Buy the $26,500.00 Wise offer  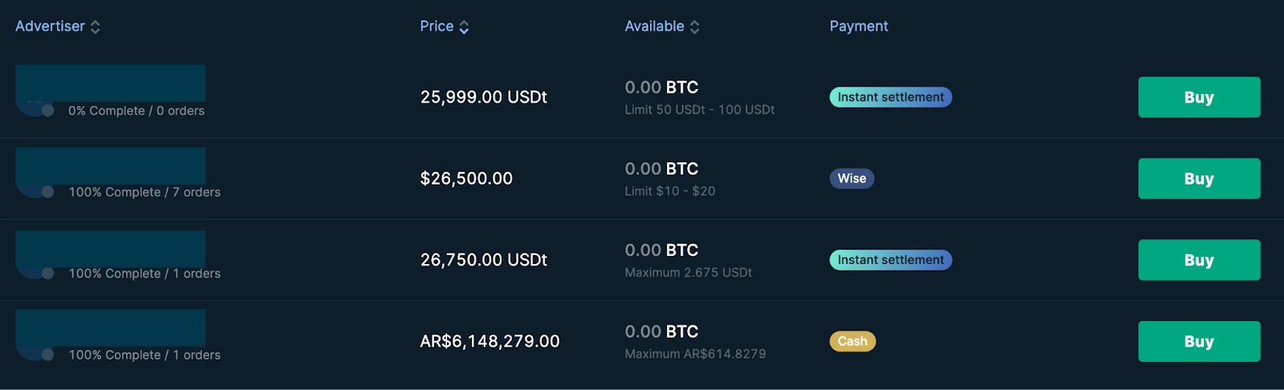(x=1198, y=179)
